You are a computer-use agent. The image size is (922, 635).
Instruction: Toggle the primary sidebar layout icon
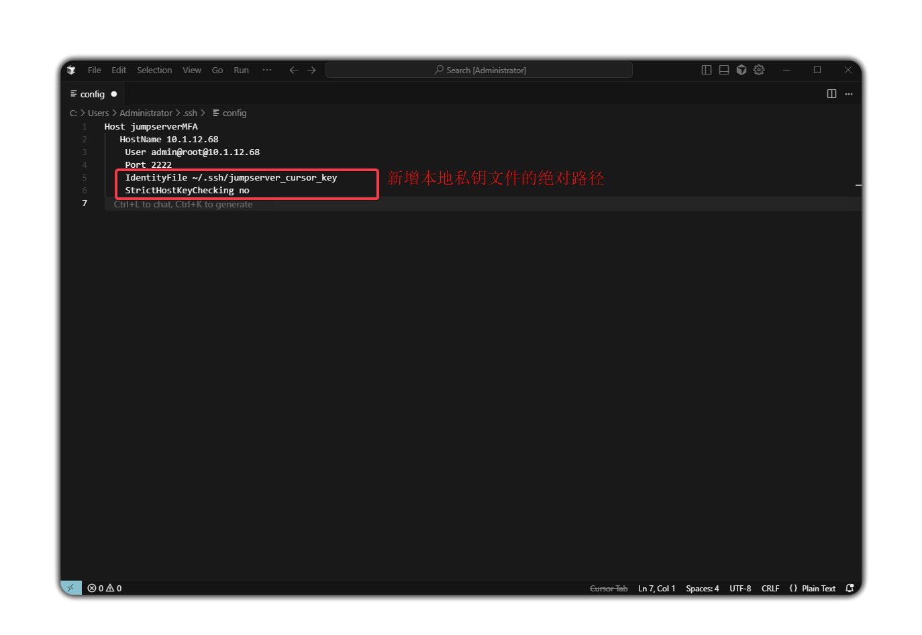(x=706, y=70)
